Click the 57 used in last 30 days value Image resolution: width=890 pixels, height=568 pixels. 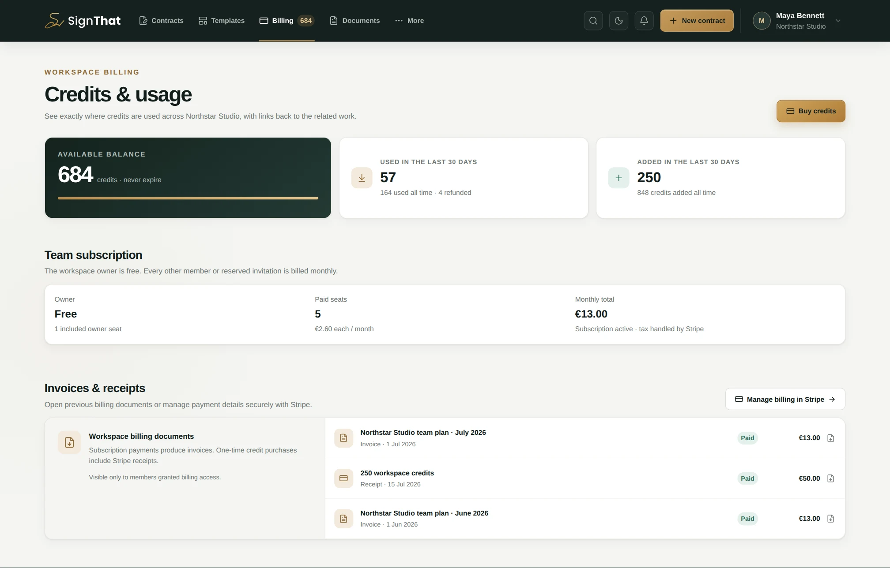(x=388, y=177)
